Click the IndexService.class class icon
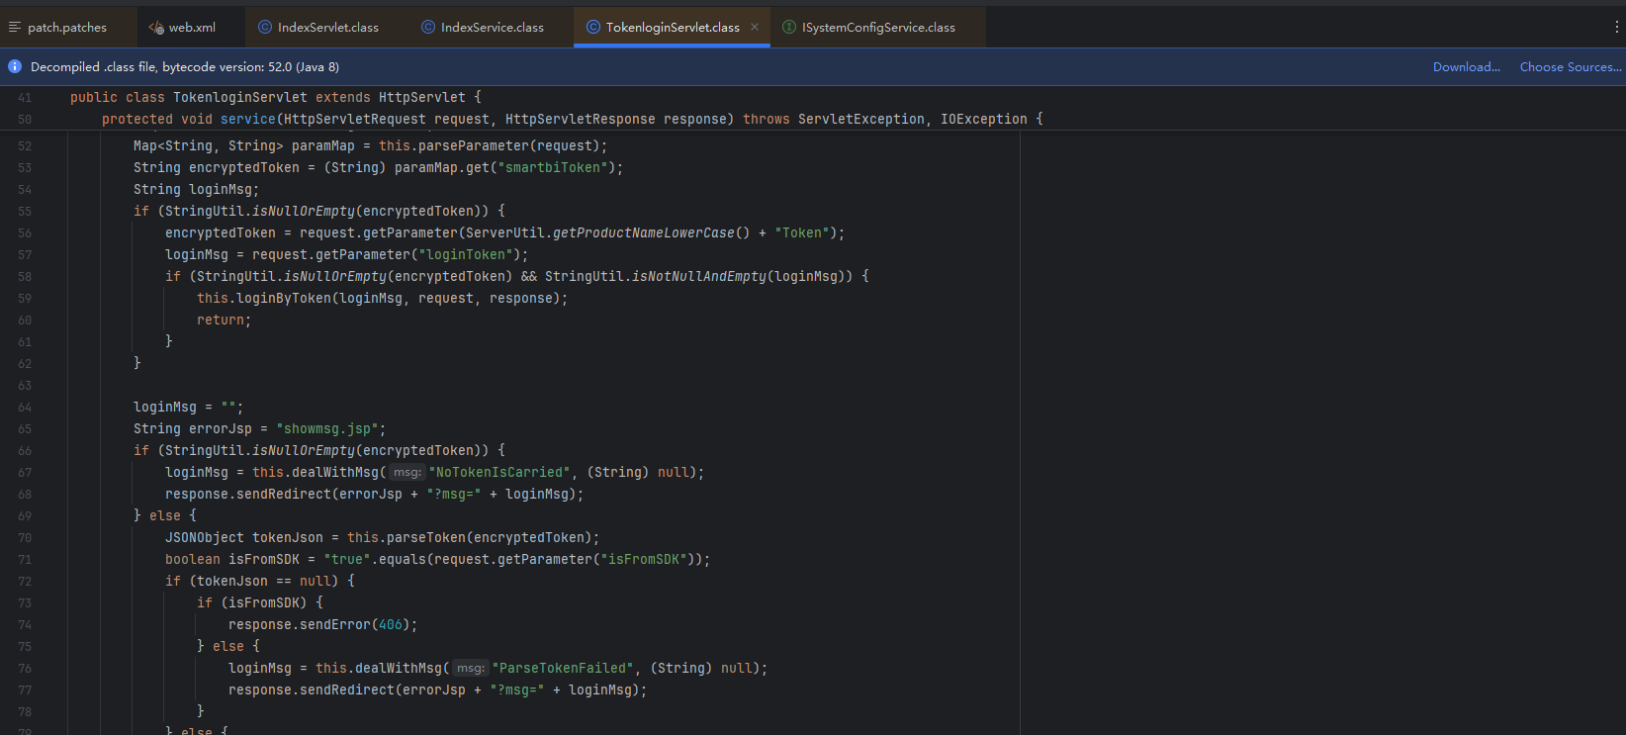The image size is (1626, 735). (428, 27)
